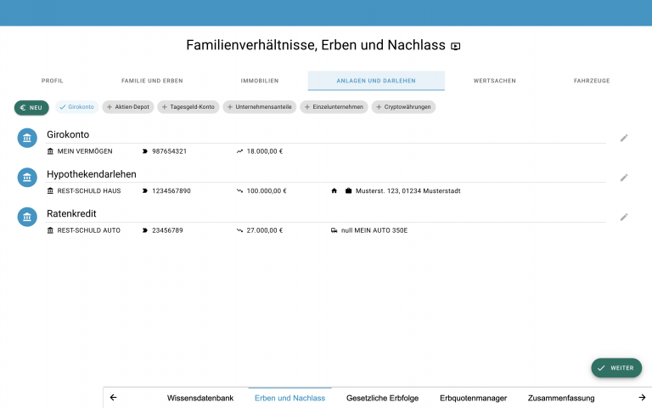The image size is (652, 408).
Task: Select ANLAGEN UND DARLEHEN tab
Action: point(376,81)
